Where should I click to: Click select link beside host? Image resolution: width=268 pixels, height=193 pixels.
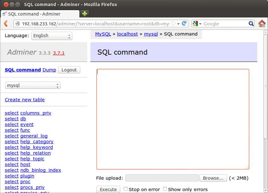pos(12,164)
